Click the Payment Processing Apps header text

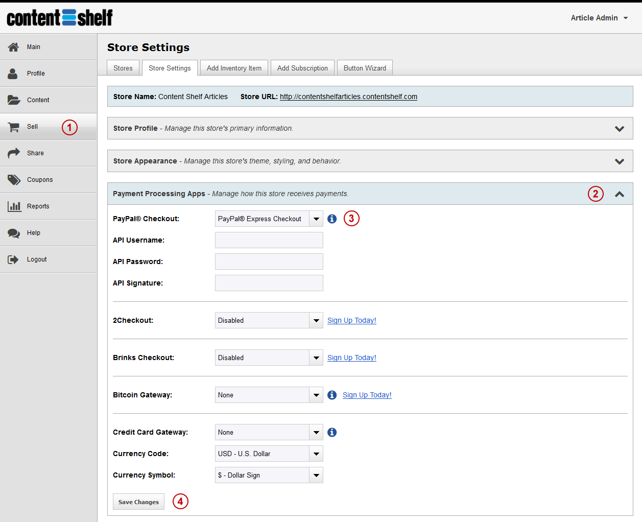pyautogui.click(x=159, y=194)
